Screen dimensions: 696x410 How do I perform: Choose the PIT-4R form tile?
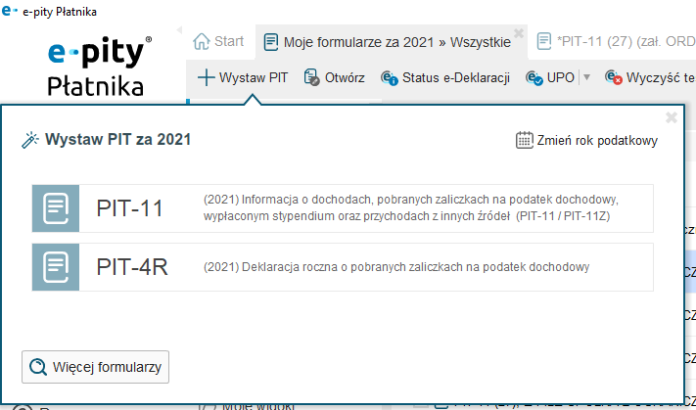point(343,267)
